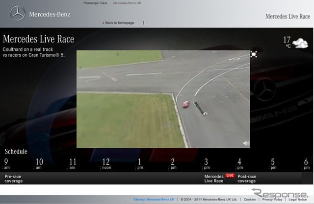Click the Schedule heading
The width and height of the screenshot is (314, 204).
[x=16, y=151]
